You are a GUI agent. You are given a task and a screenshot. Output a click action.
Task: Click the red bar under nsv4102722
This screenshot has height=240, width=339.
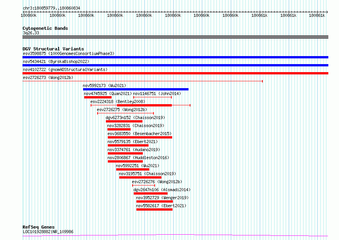[175, 73]
